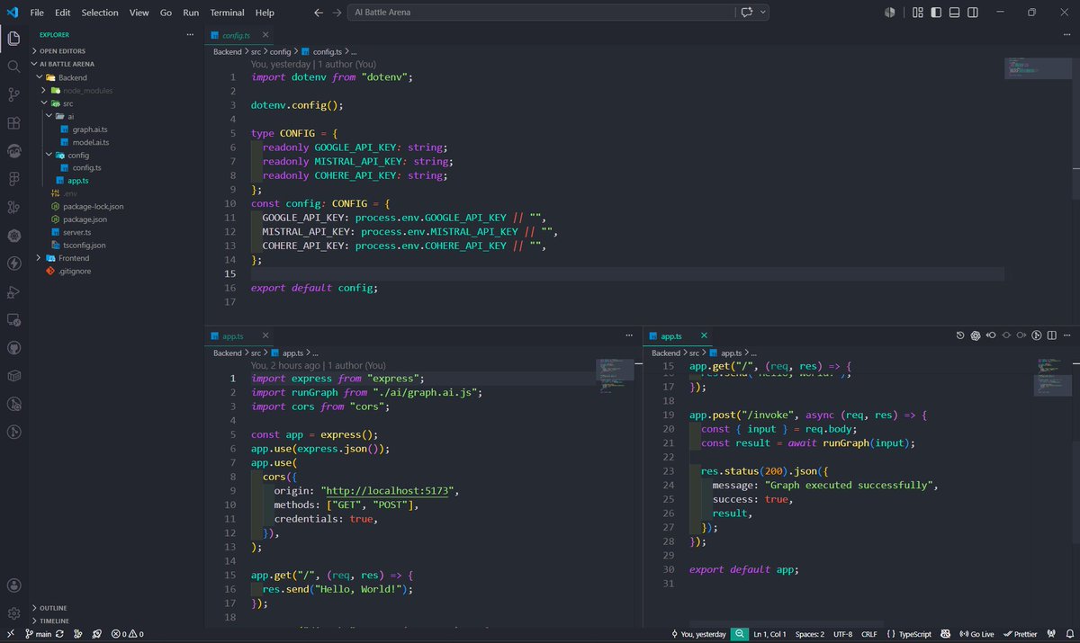Open the Selection menu
The width and height of the screenshot is (1080, 643).
coord(99,13)
